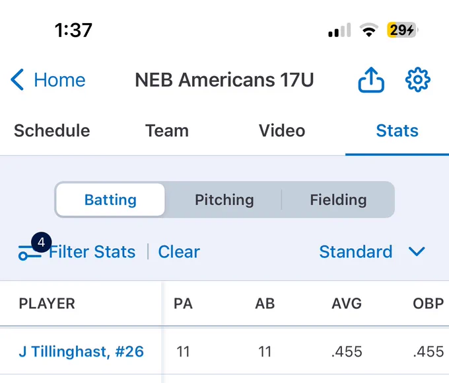Switch to the Video tab
This screenshot has width=449, height=383.
[x=282, y=131]
